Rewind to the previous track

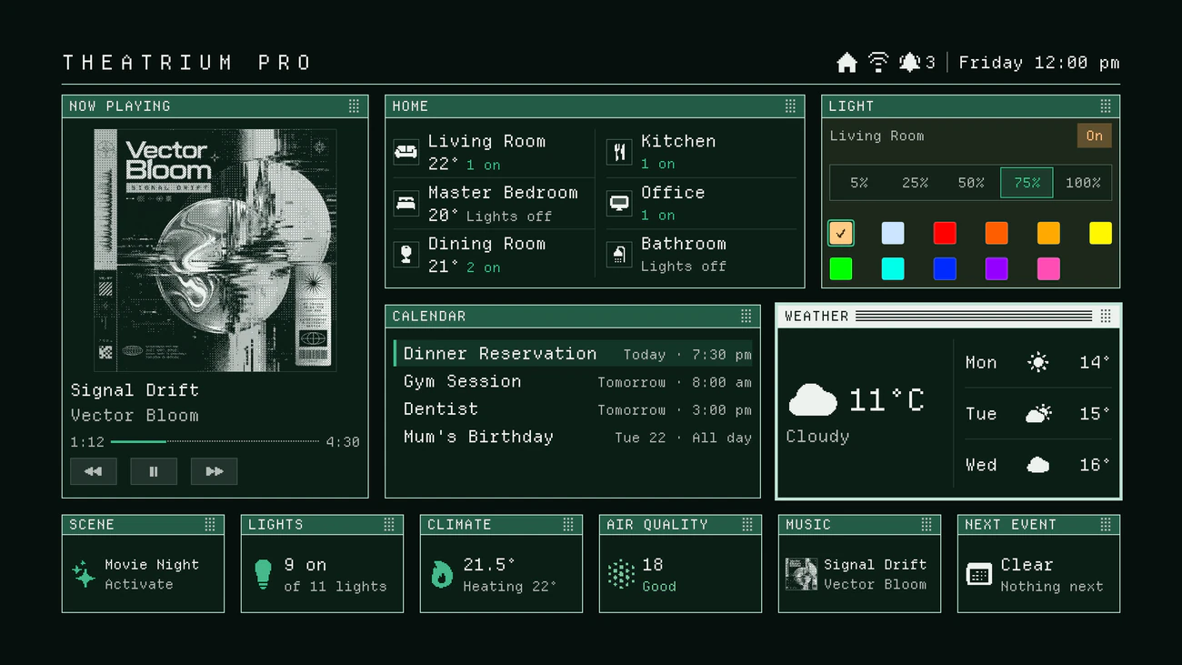tap(94, 471)
